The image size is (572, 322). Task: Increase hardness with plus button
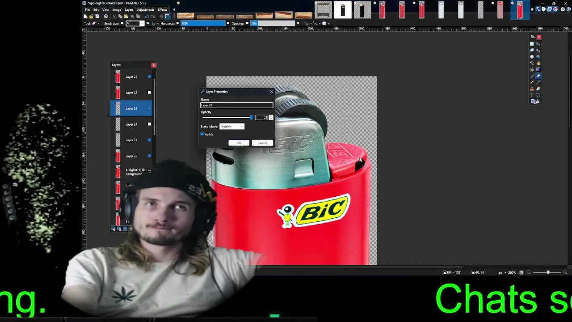click(228, 23)
